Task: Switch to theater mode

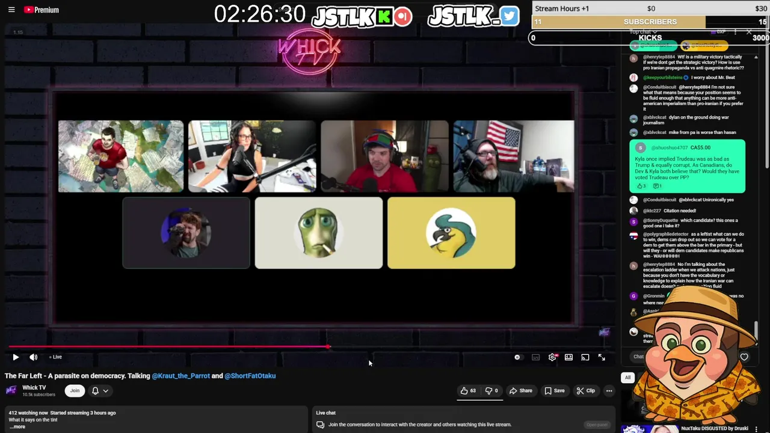Action: (x=568, y=357)
